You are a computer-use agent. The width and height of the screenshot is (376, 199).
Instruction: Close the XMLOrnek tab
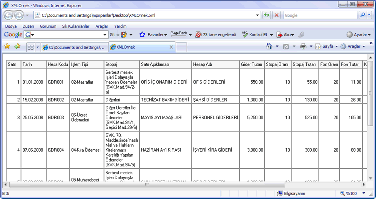(x=171, y=47)
